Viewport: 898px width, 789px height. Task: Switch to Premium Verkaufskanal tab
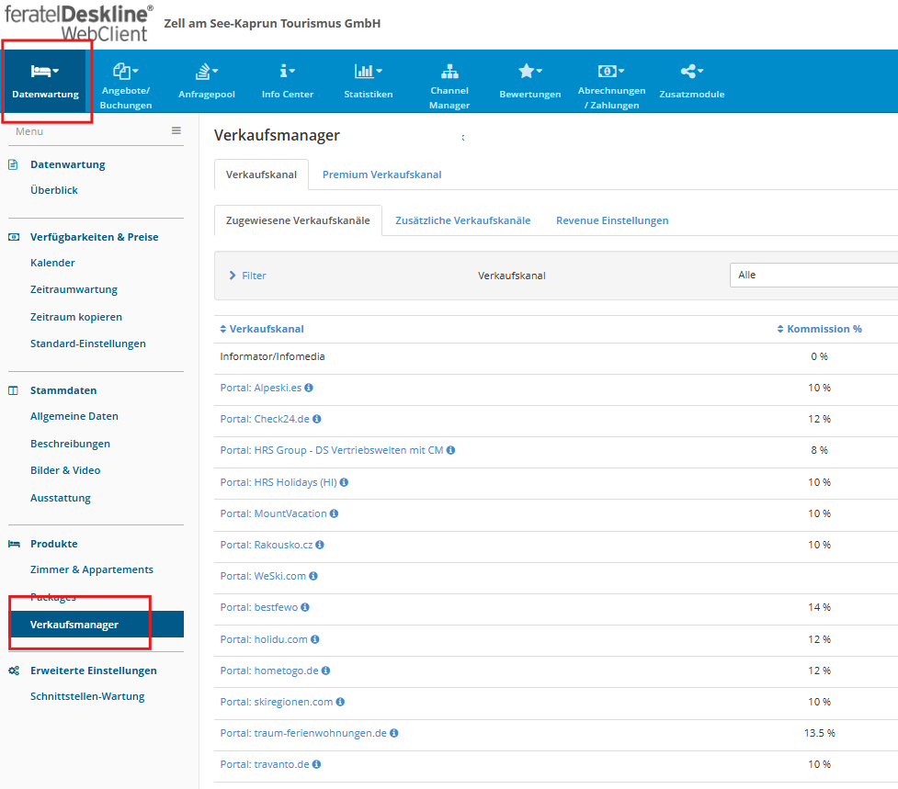click(x=381, y=175)
